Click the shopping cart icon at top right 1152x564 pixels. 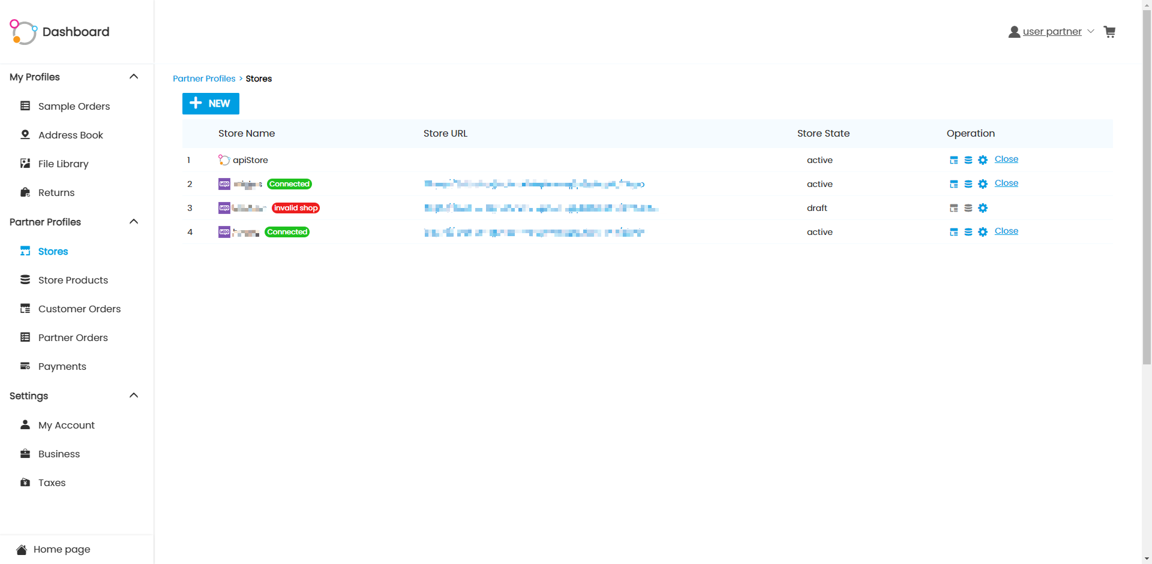coord(1109,31)
